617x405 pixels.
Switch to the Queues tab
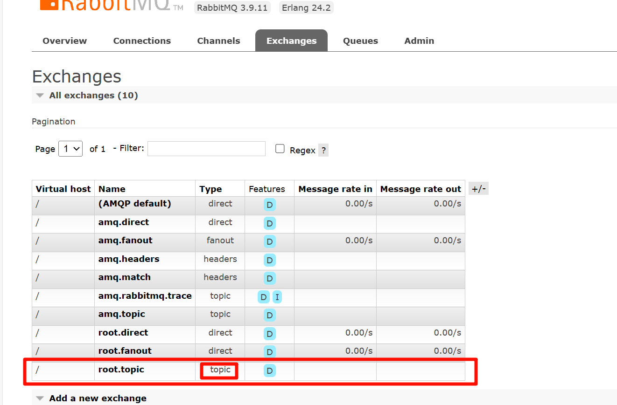click(x=360, y=41)
